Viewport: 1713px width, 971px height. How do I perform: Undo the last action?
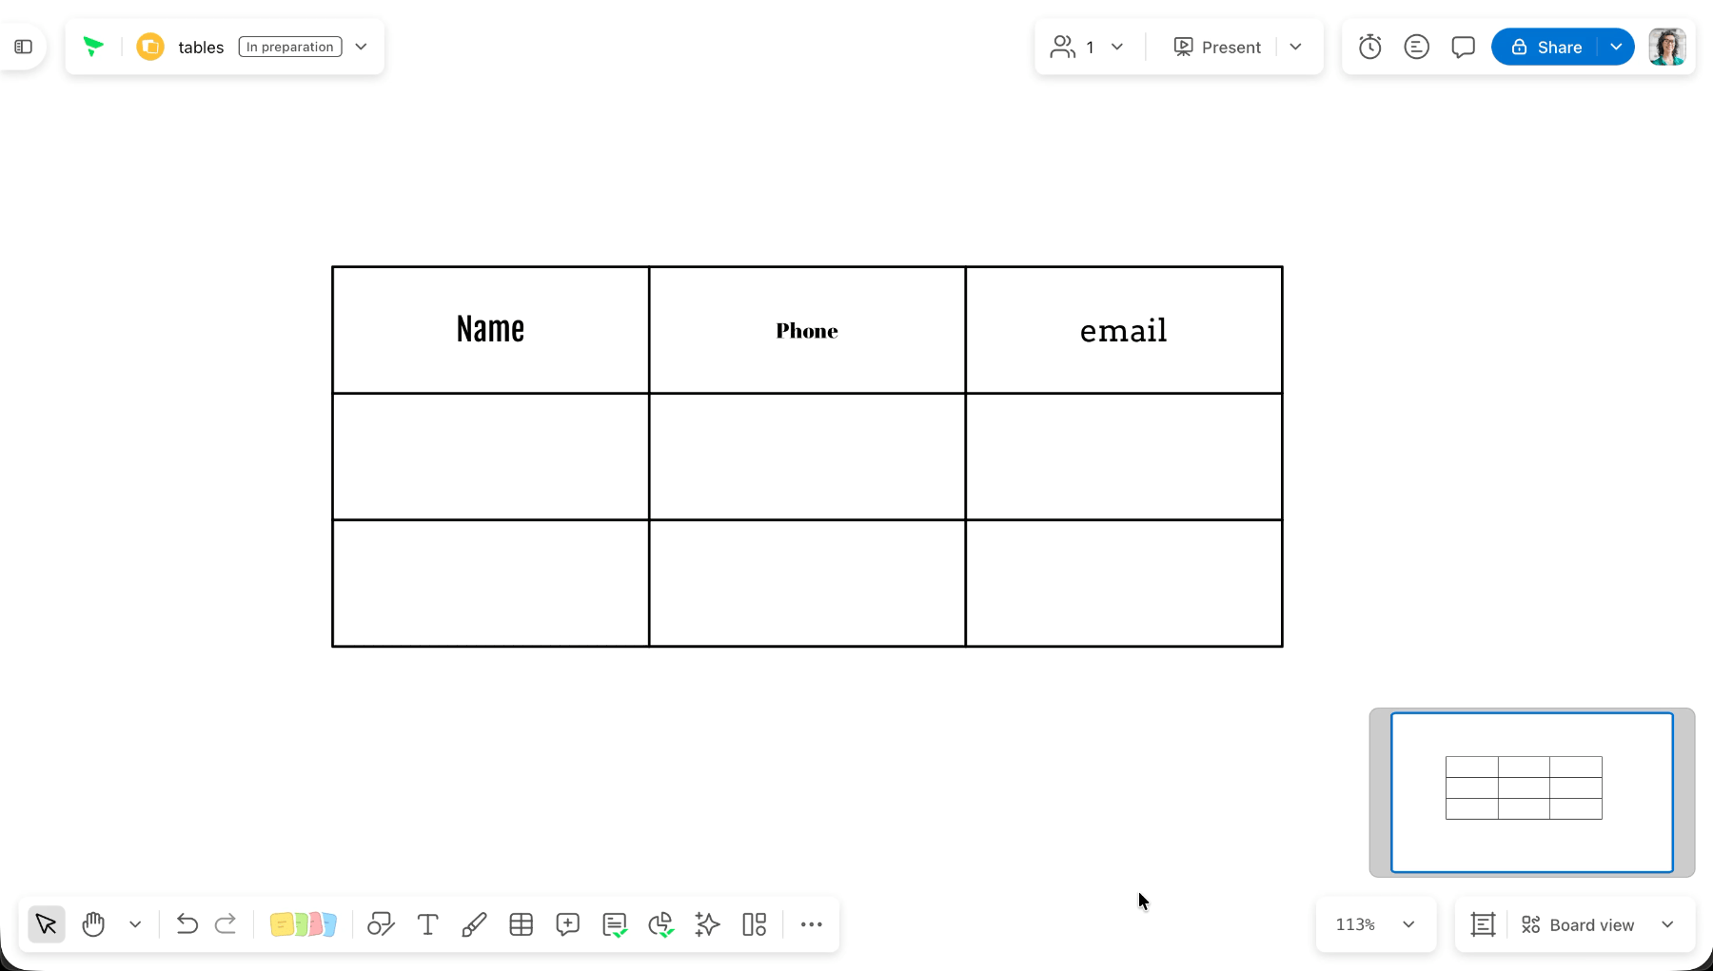tap(187, 924)
